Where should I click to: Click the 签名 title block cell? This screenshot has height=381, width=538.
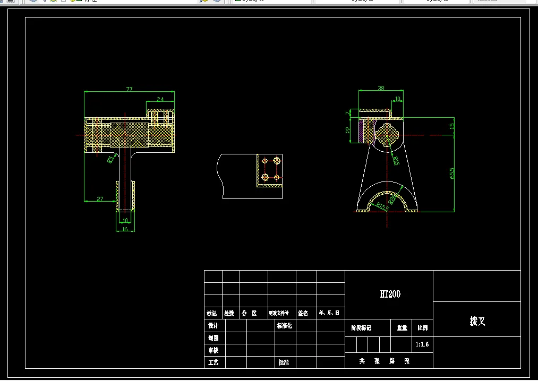303,313
